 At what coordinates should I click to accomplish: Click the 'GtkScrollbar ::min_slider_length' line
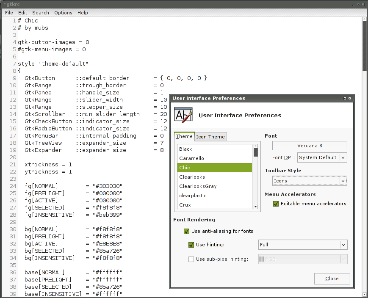pos(96,114)
